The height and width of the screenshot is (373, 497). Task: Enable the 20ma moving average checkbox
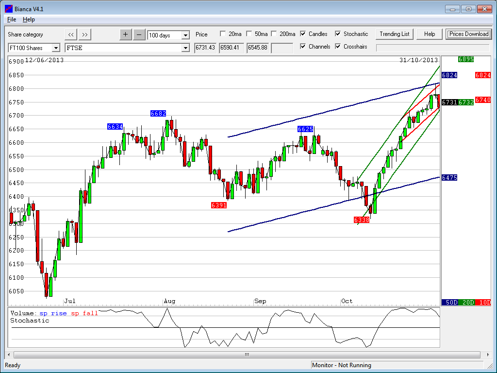click(223, 34)
